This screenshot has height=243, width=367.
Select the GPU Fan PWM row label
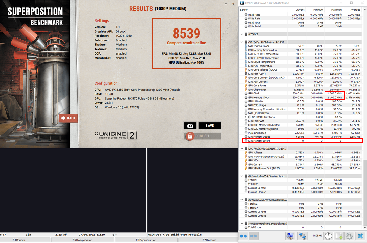coord(256,121)
